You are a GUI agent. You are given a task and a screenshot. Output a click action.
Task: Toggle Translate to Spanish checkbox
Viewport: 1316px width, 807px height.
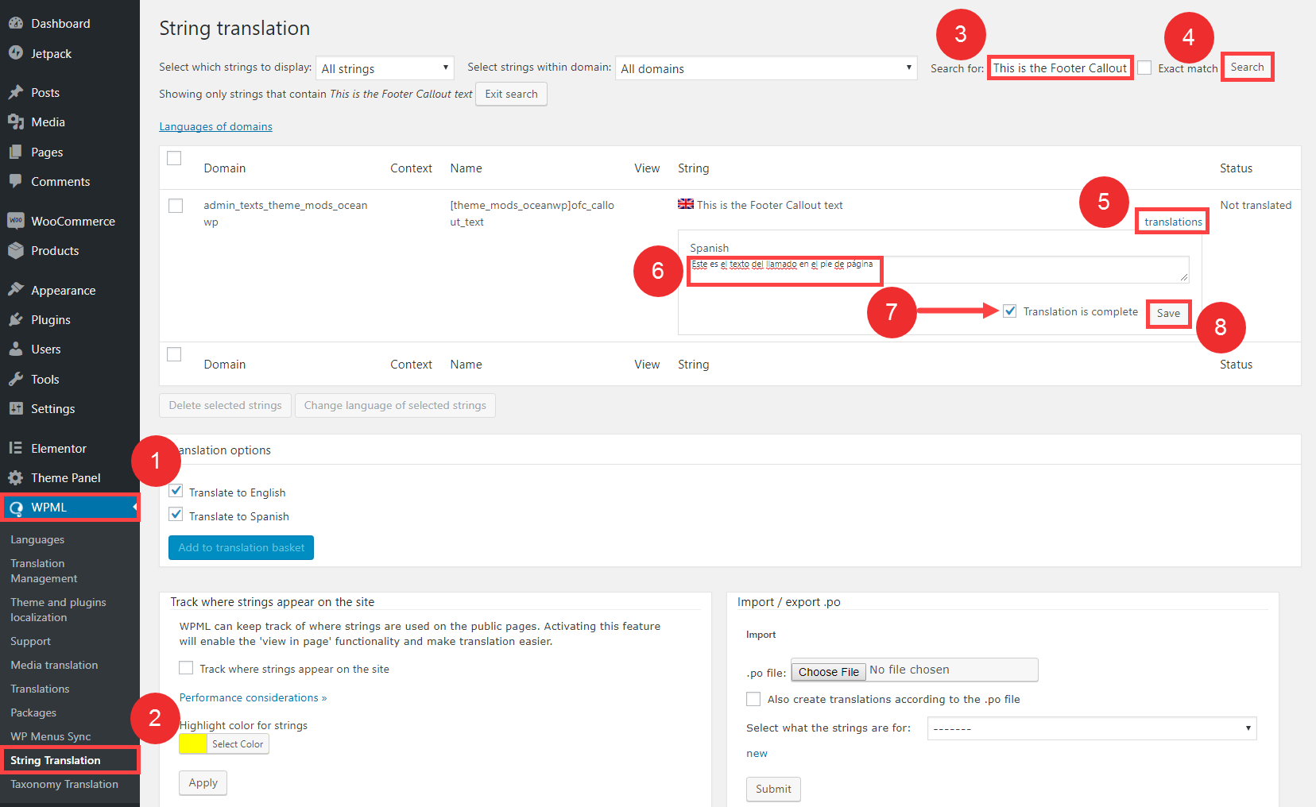pos(176,514)
